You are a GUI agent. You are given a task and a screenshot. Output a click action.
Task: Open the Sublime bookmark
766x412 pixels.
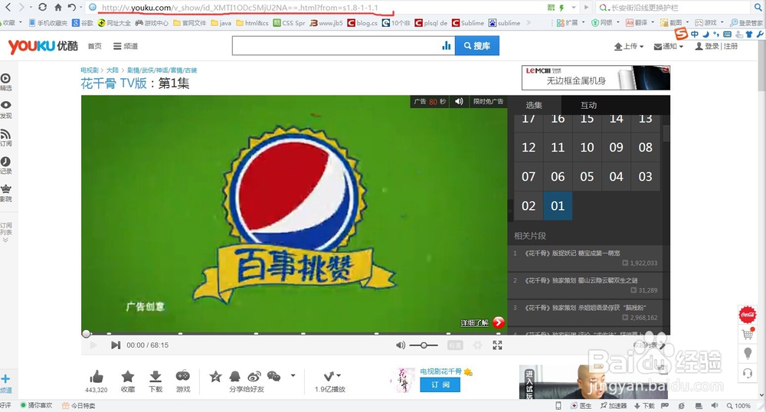pos(467,23)
